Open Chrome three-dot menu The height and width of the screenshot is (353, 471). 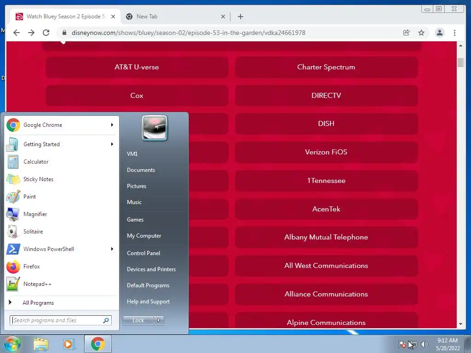click(454, 33)
